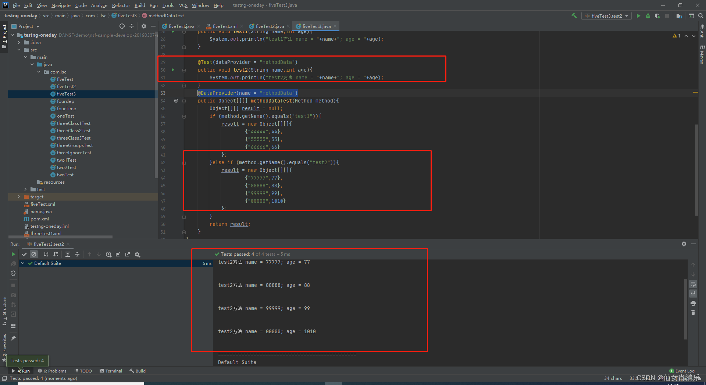Open the Event Log
This screenshot has height=385, width=706.
pyautogui.click(x=682, y=371)
